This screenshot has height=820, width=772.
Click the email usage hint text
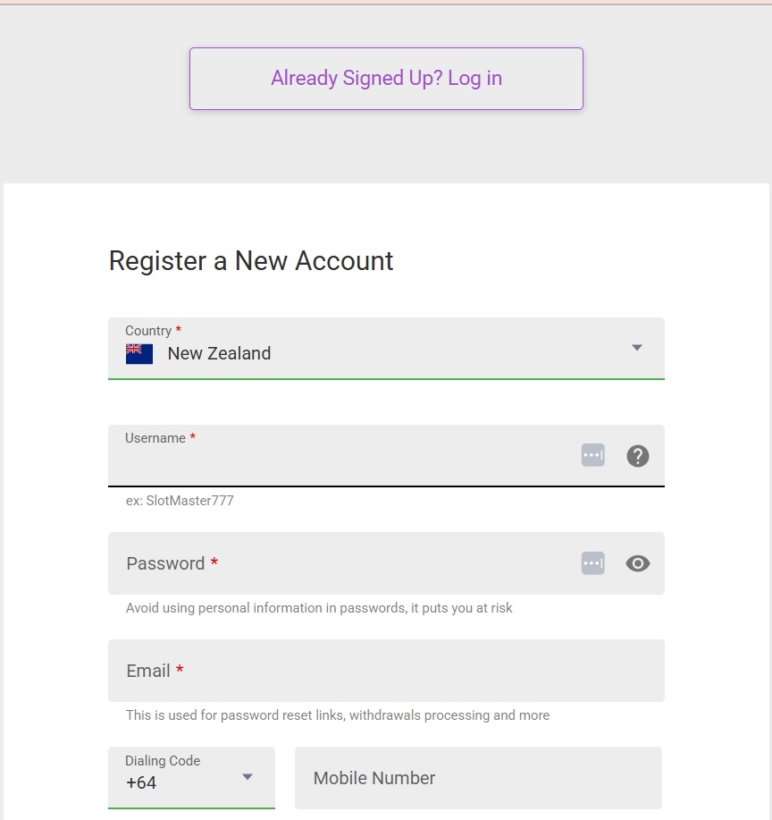point(338,715)
